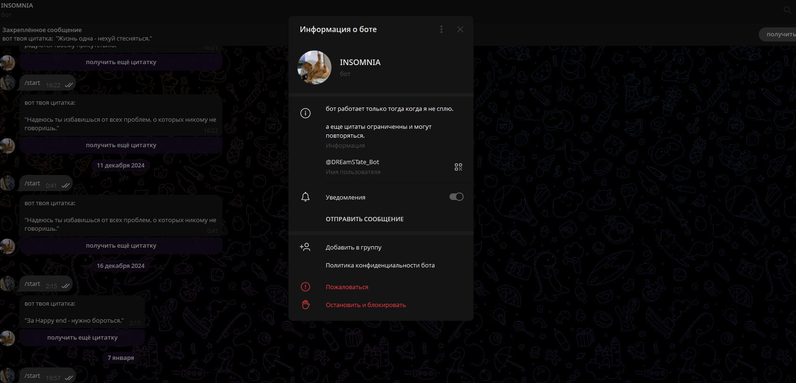Click the red report exclamation icon
The height and width of the screenshot is (383, 796).
coord(305,287)
